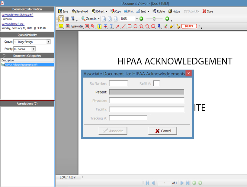The width and height of the screenshot is (247, 187).
Task: Expand the Extract dropdown menu
Action: coord(107,11)
